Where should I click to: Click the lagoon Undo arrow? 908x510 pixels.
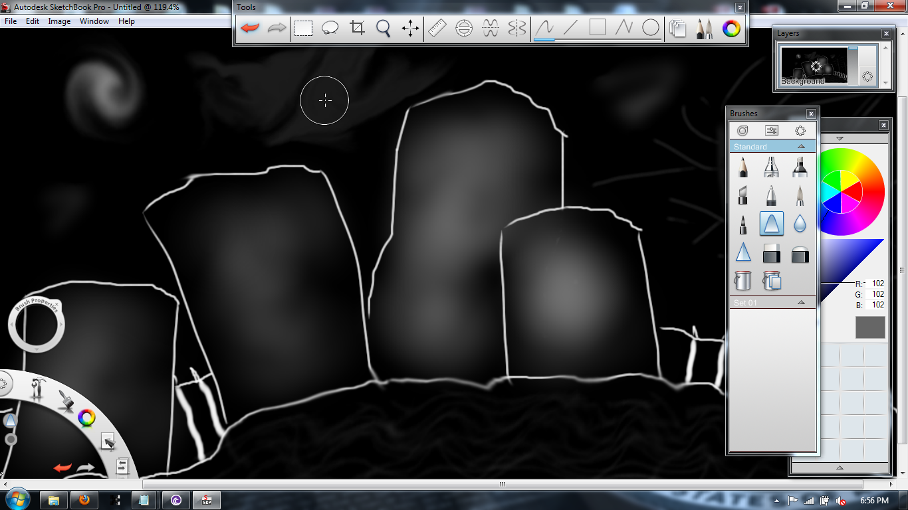63,467
